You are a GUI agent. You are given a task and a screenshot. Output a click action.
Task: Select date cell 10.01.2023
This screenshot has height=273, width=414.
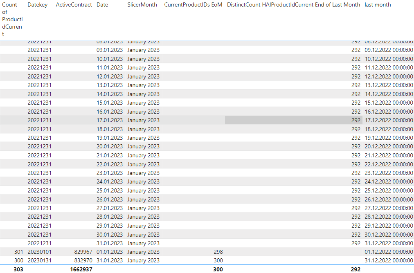pos(110,59)
